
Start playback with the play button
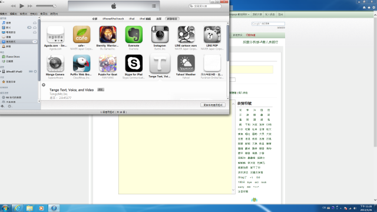(22, 6)
